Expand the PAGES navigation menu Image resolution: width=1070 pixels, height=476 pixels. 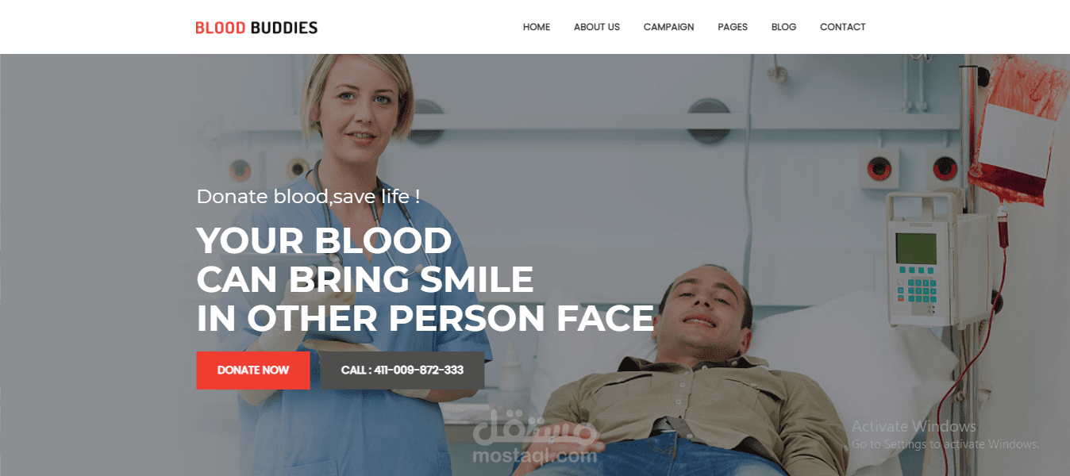pyautogui.click(x=733, y=27)
